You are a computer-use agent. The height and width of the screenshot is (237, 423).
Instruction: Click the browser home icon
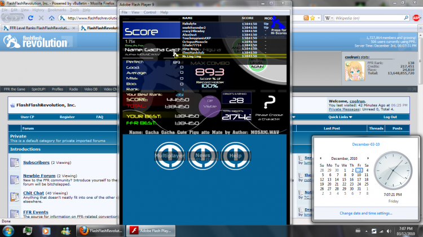(x=51, y=18)
